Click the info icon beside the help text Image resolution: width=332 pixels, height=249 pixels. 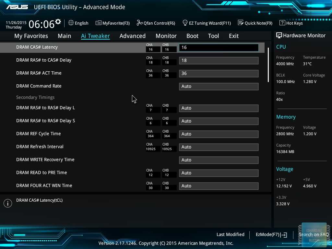click(7, 203)
